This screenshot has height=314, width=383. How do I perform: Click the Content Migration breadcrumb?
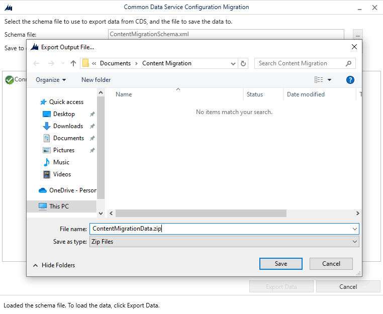[x=167, y=63]
